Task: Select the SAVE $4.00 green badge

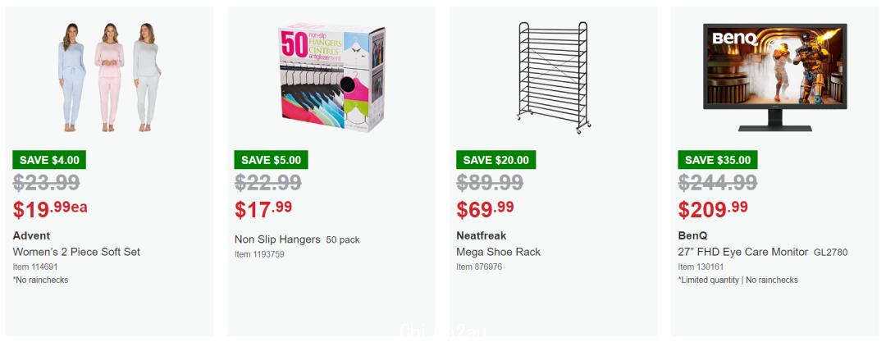Action: pyautogui.click(x=49, y=160)
